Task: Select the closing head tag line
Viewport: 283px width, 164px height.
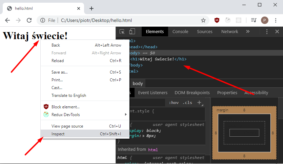Action: point(149,47)
